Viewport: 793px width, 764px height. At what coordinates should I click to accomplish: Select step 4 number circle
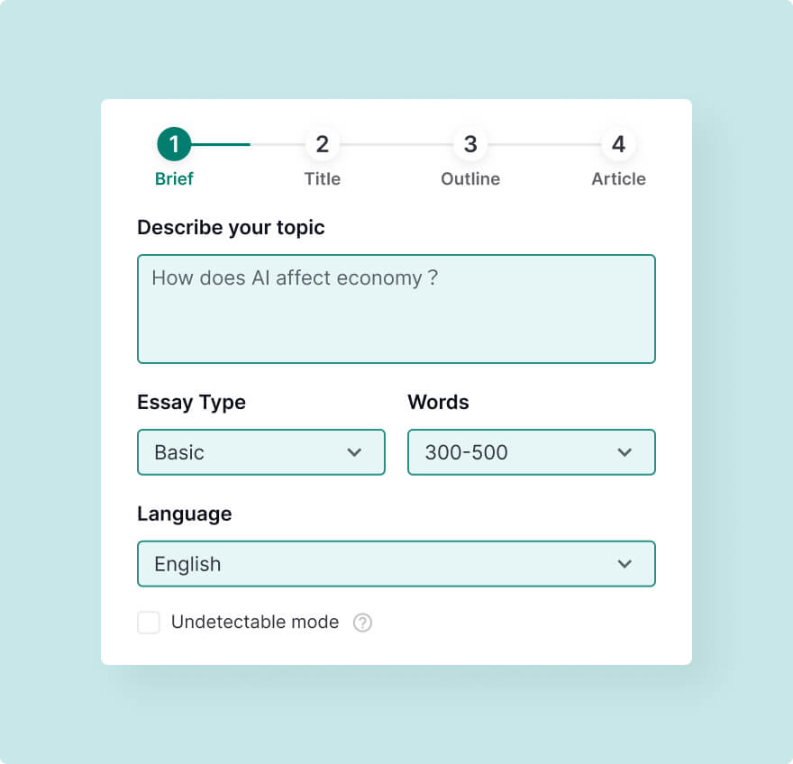click(618, 144)
